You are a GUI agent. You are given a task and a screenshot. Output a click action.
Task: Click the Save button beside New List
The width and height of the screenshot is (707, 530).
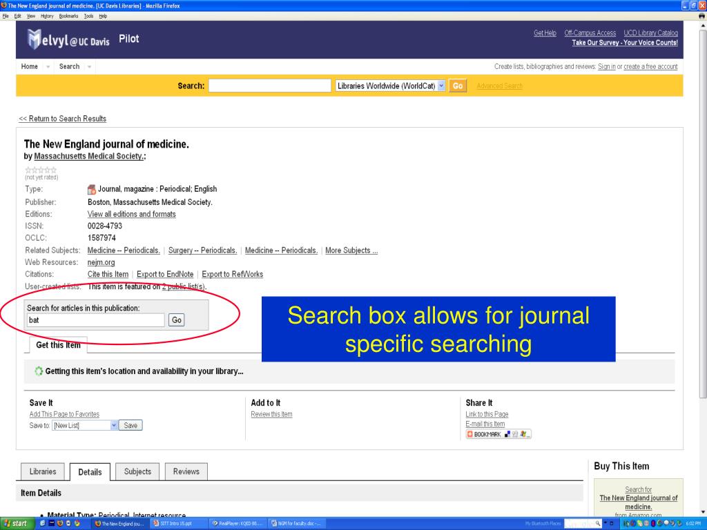130,425
